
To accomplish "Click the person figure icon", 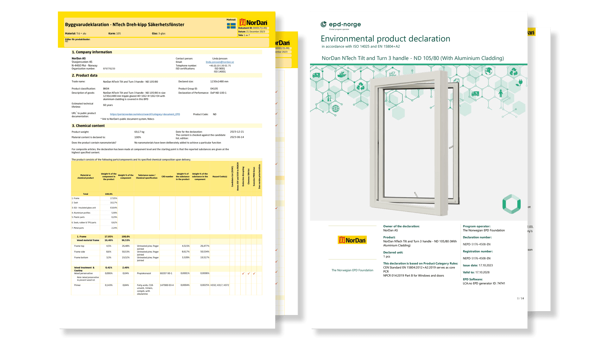I will (501, 93).
